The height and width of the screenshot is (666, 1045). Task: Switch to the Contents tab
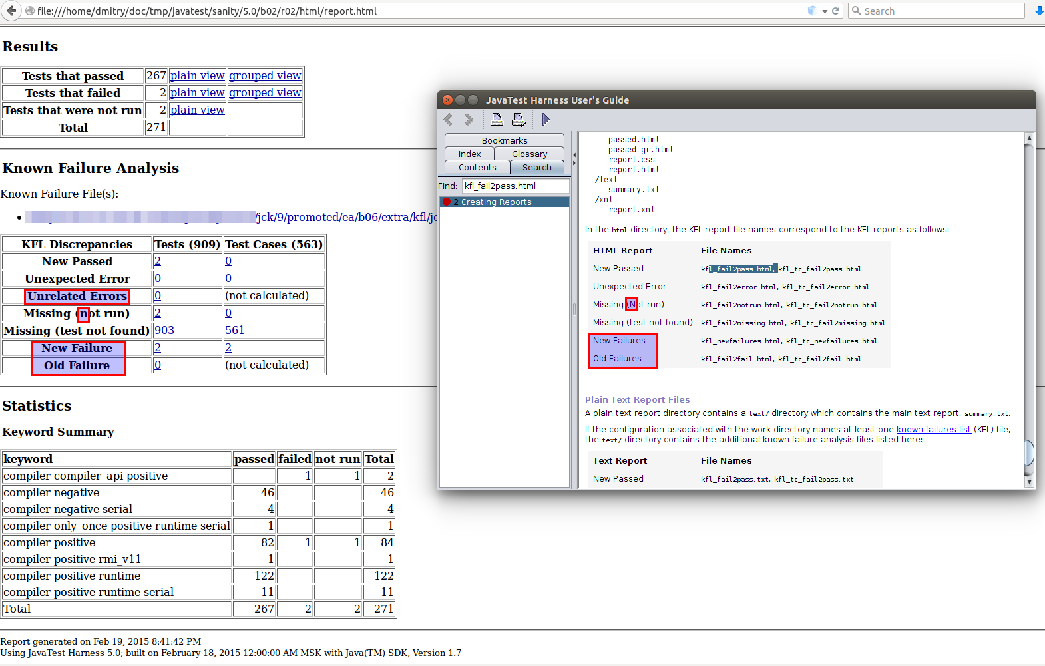(477, 167)
